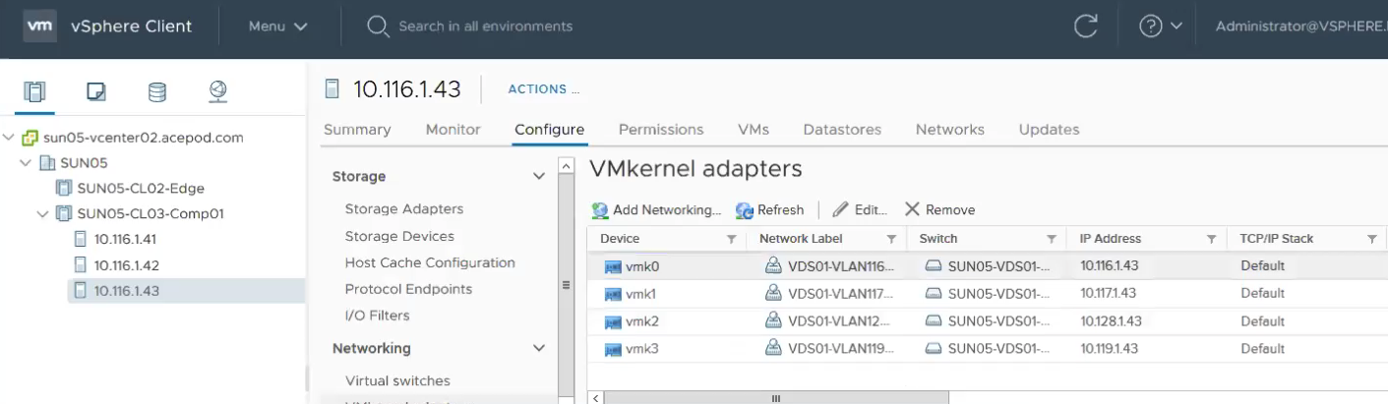Open Storage Adapters settings
This screenshot has height=404, width=1388.
tap(404, 209)
